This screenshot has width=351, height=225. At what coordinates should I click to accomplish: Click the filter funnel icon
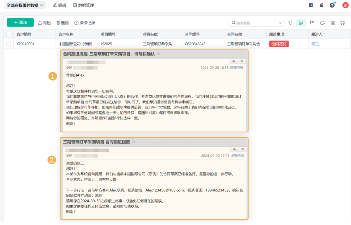(290, 23)
